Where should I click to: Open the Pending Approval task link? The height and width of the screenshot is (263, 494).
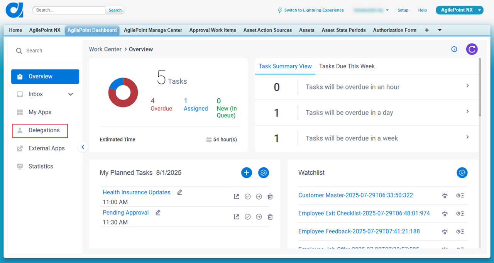[126, 212]
